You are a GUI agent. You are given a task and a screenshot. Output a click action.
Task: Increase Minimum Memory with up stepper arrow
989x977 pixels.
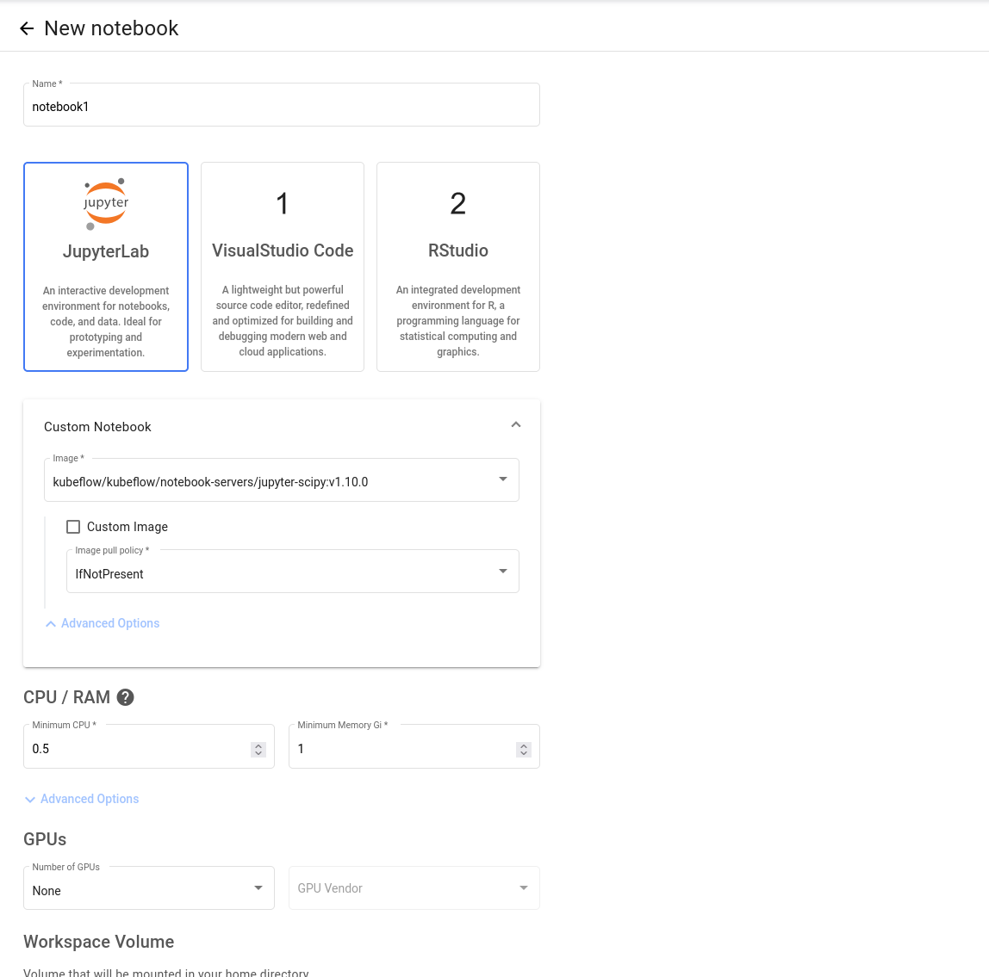pyautogui.click(x=524, y=745)
